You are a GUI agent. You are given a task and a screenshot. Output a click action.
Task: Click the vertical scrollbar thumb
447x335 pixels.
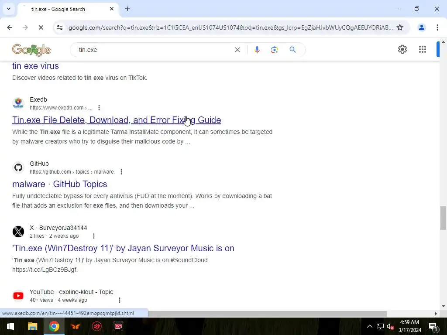443,218
